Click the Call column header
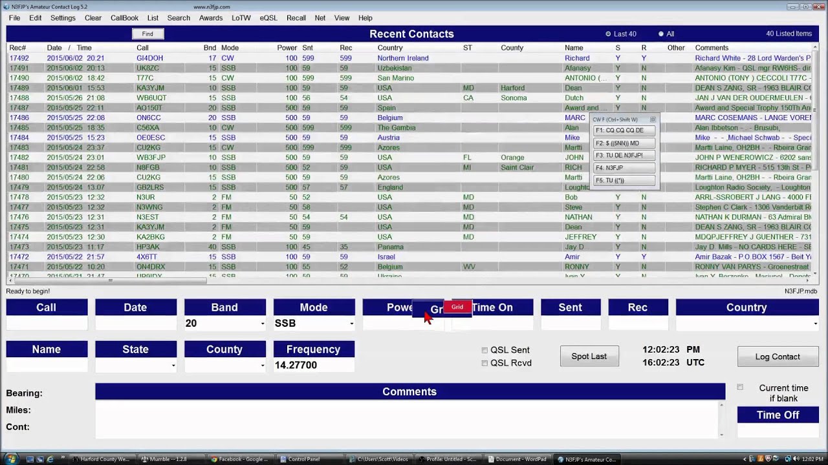The width and height of the screenshot is (828, 465). point(142,48)
